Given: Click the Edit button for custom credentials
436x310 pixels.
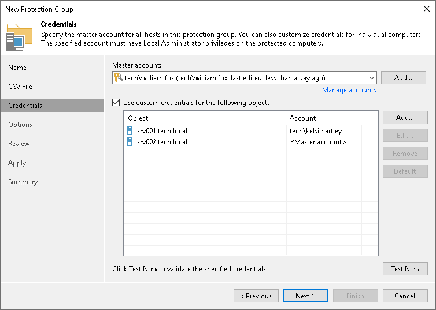Looking at the screenshot, I should click(x=405, y=136).
